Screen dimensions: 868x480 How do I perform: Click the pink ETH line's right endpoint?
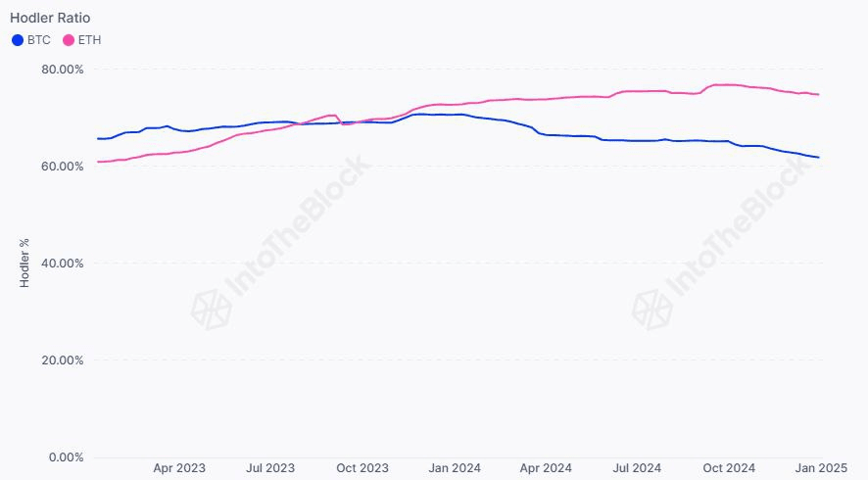pos(818,95)
